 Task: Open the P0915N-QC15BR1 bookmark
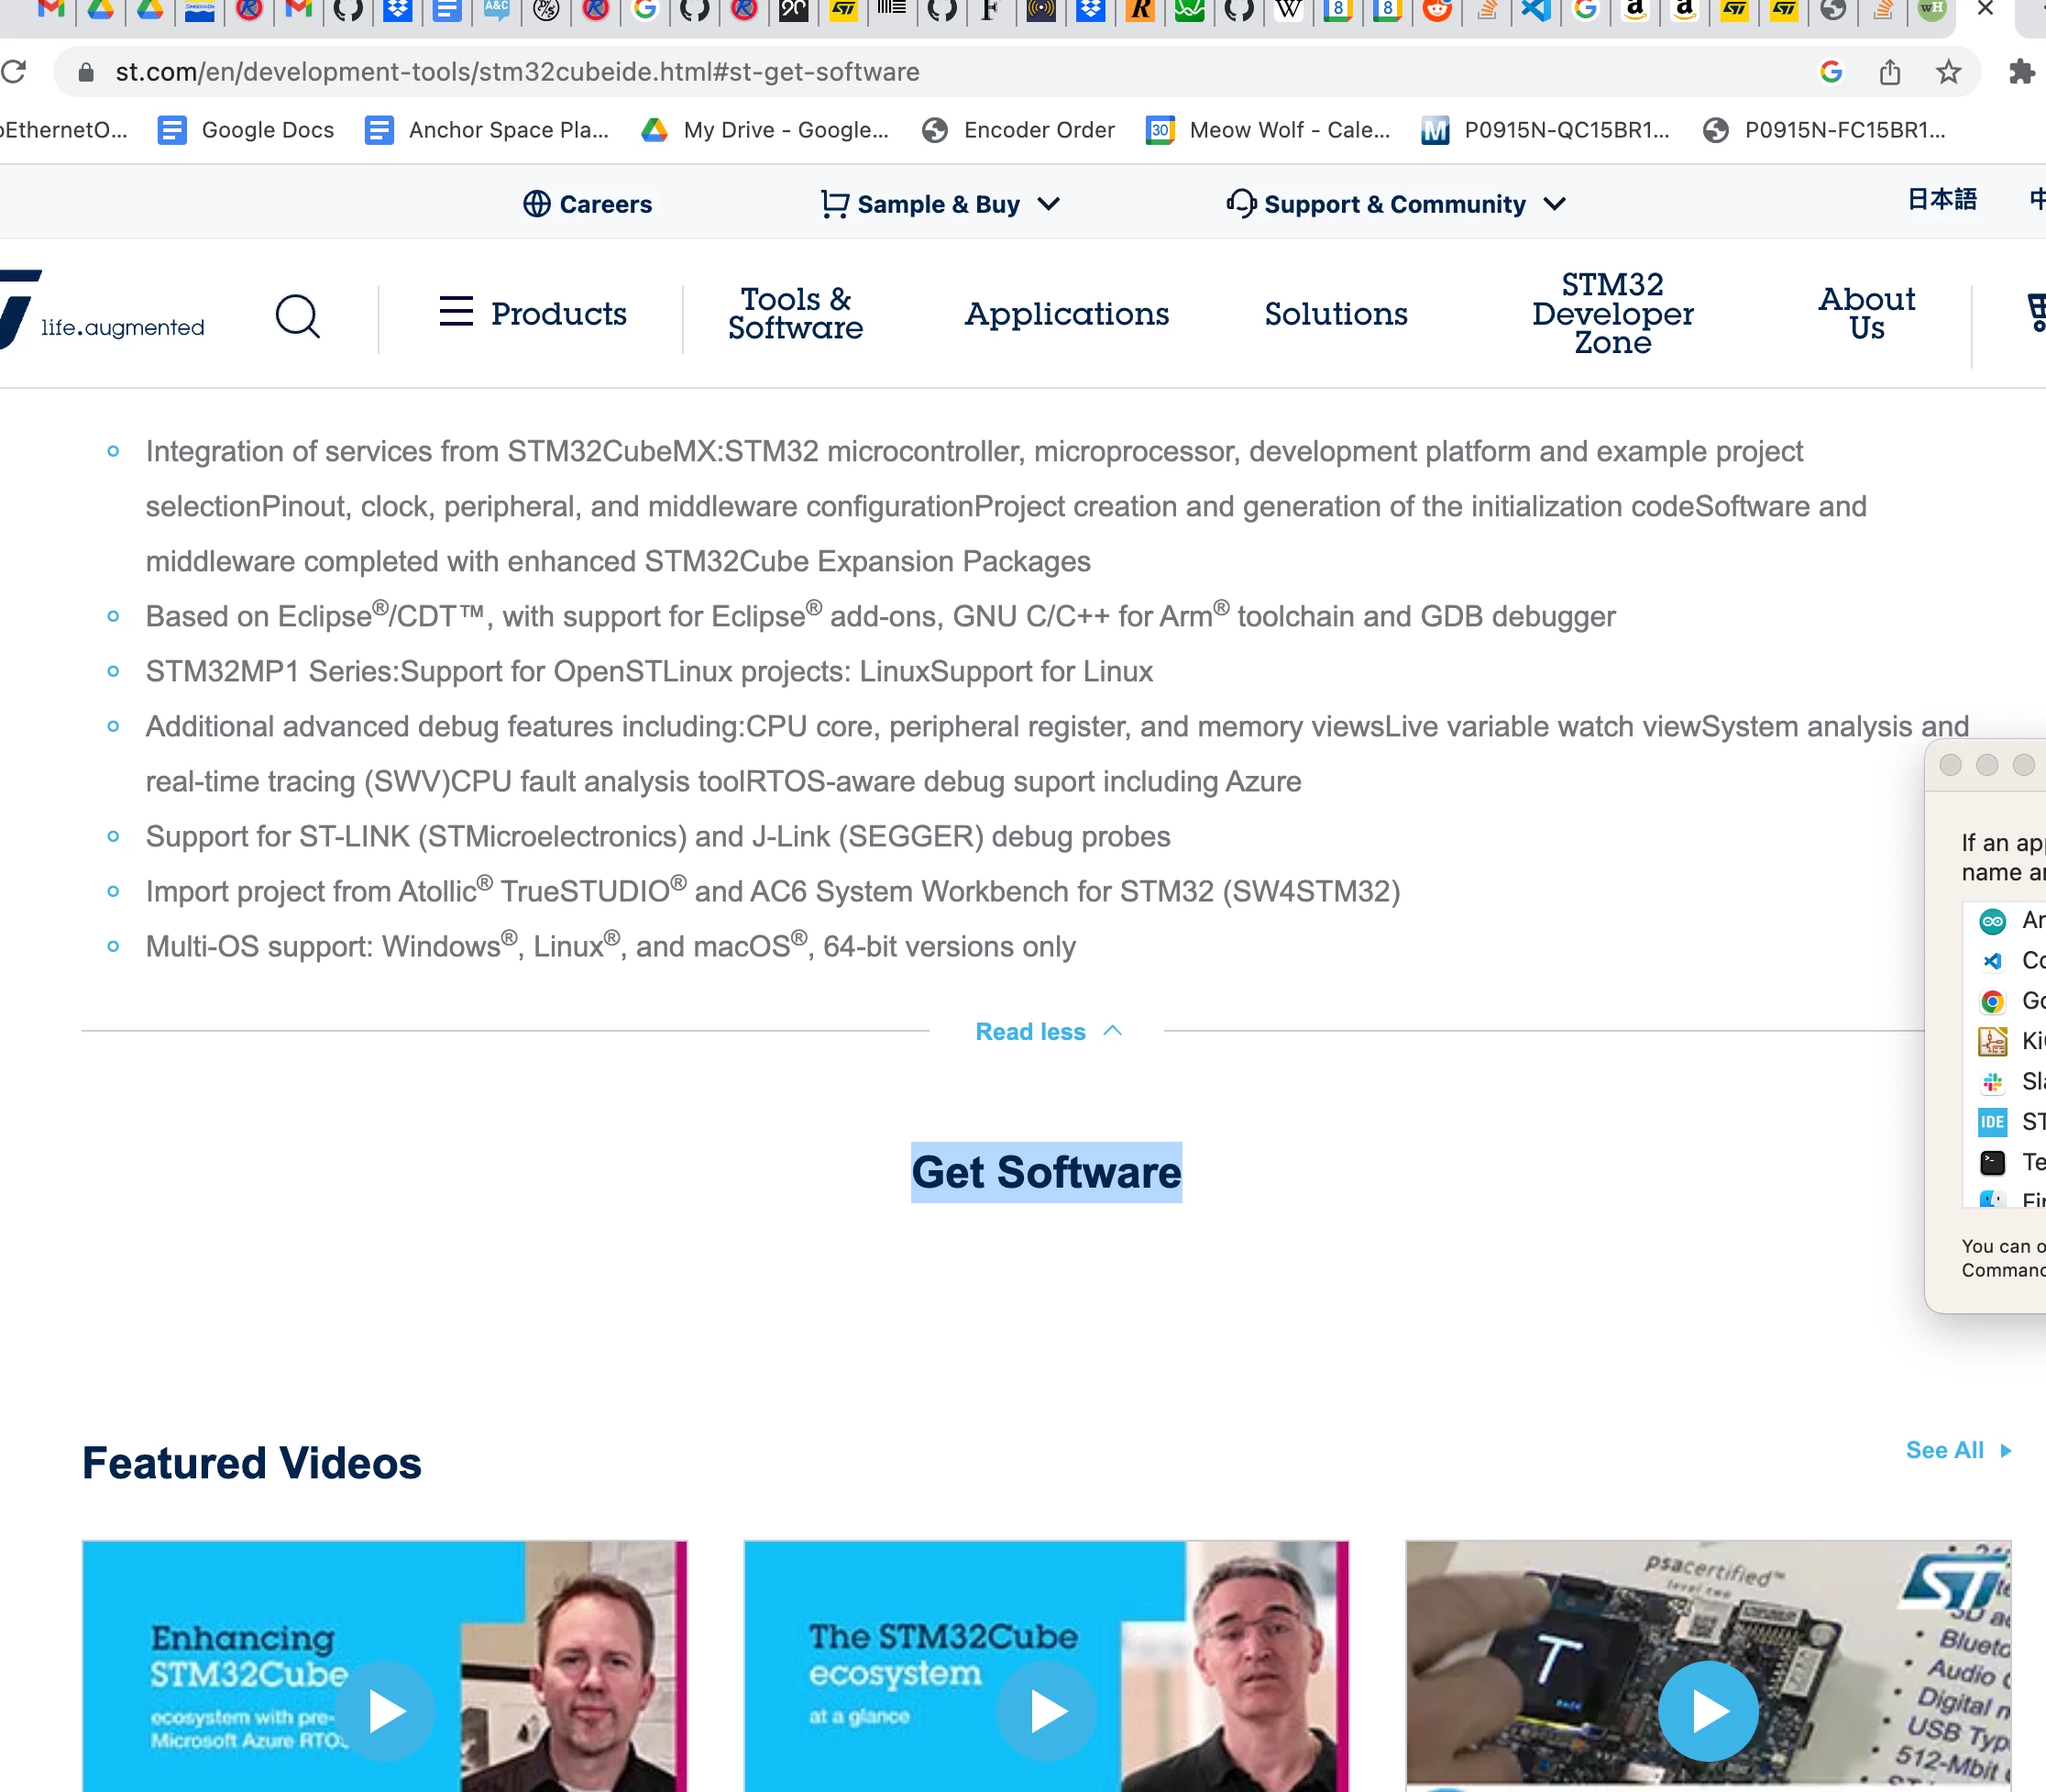[1545, 130]
